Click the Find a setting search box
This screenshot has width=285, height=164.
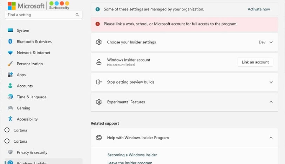click(40, 15)
